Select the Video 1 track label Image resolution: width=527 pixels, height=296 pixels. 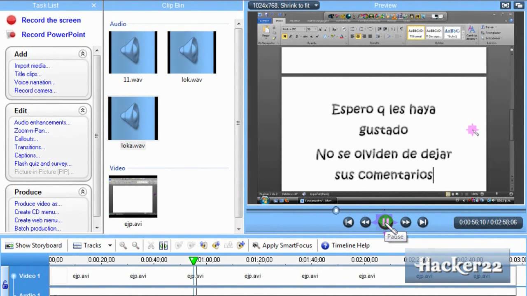30,276
